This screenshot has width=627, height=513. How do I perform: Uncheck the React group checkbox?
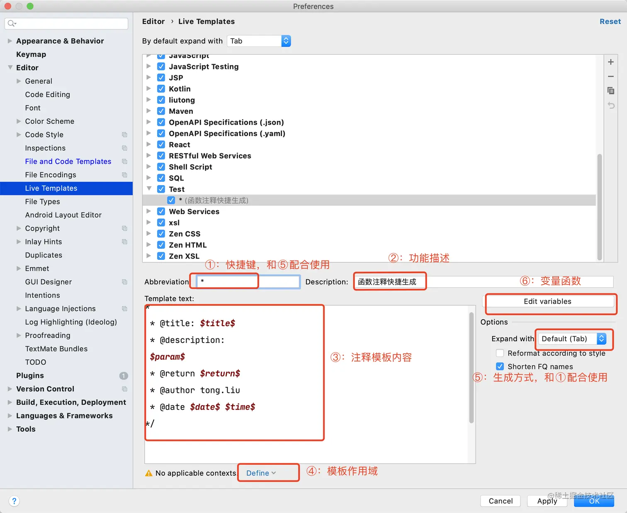pyautogui.click(x=161, y=144)
